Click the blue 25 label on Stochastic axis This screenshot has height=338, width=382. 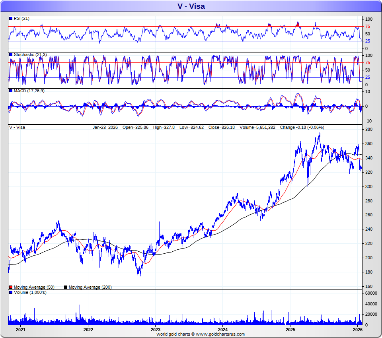point(368,78)
